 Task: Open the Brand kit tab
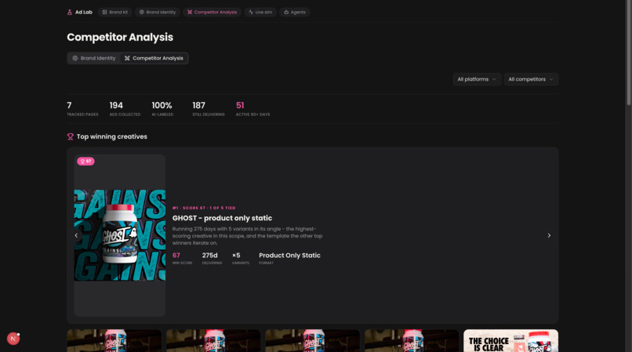(x=114, y=12)
